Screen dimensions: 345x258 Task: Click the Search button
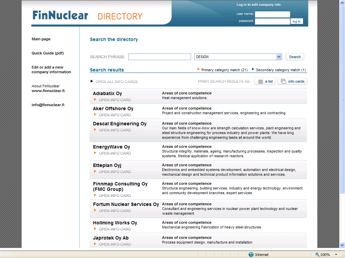pos(294,57)
